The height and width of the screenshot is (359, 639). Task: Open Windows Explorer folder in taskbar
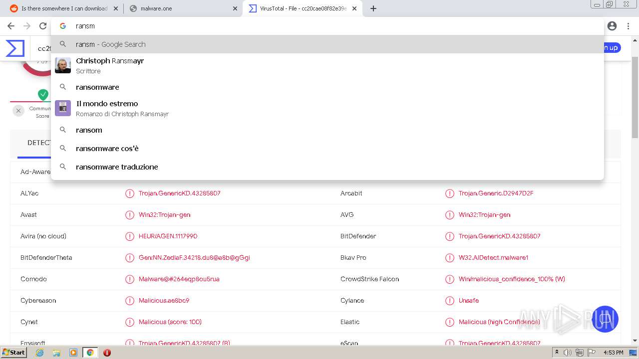pos(56,353)
